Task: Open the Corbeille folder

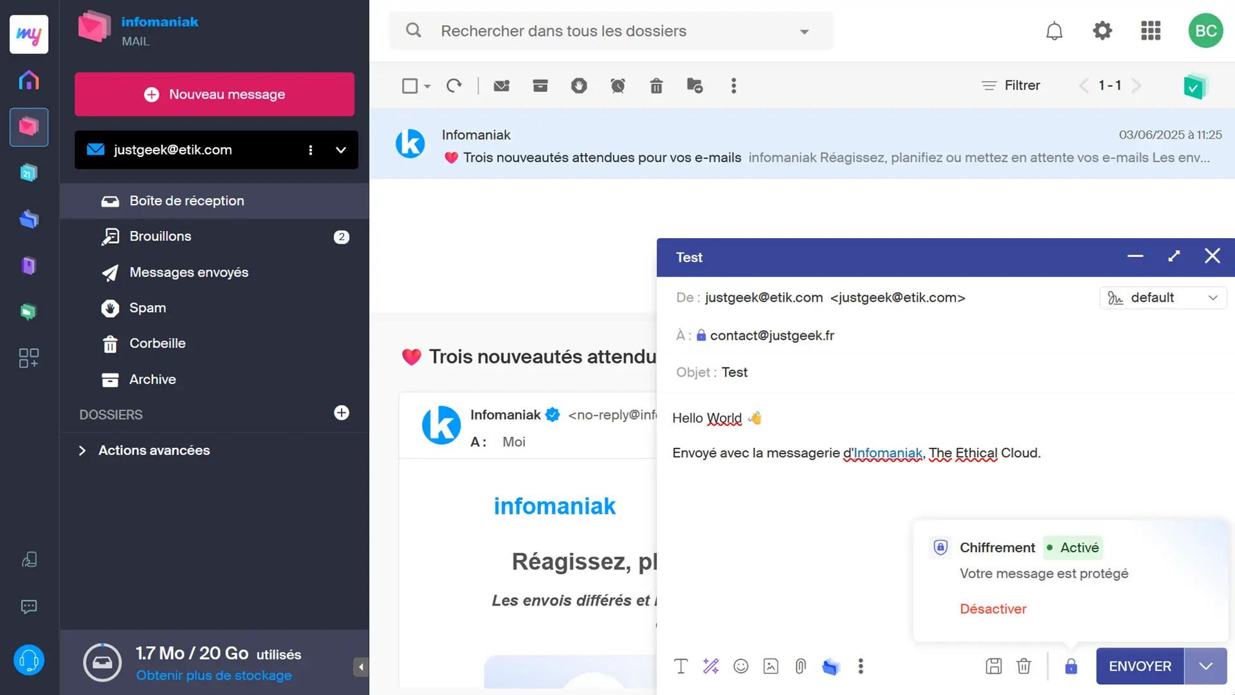Action: point(214,343)
